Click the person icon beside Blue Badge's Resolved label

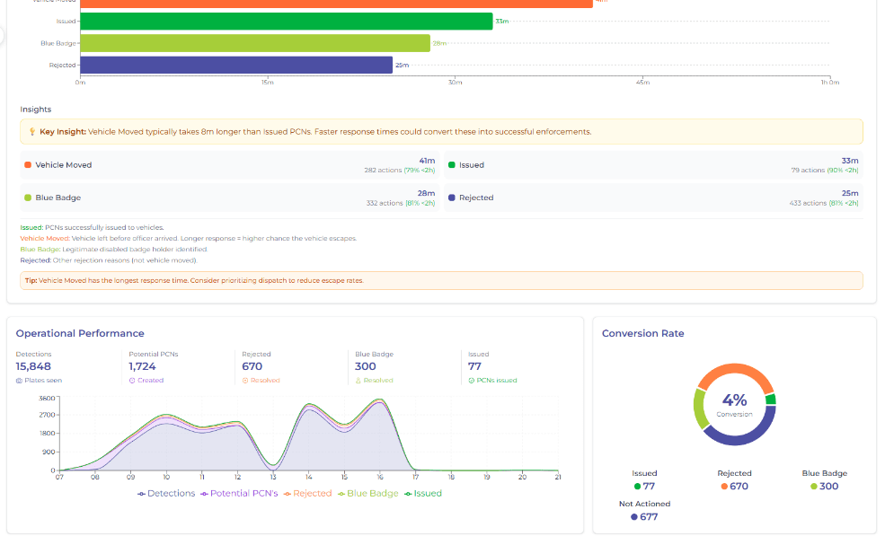click(358, 381)
